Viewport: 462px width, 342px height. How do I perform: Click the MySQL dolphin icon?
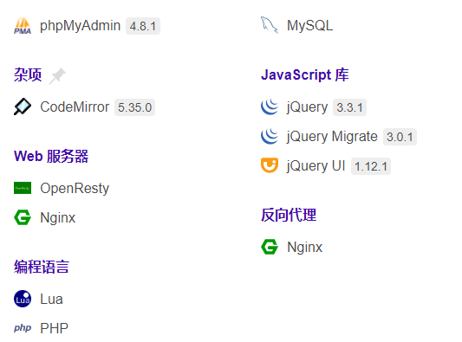pyautogui.click(x=270, y=25)
